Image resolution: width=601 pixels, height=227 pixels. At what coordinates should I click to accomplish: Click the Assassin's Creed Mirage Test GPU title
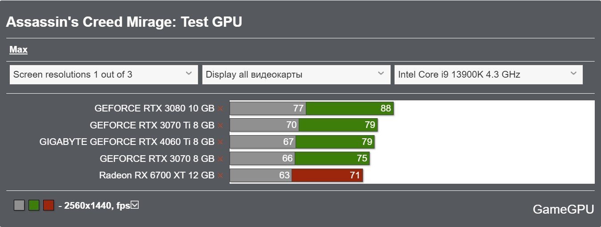click(124, 22)
